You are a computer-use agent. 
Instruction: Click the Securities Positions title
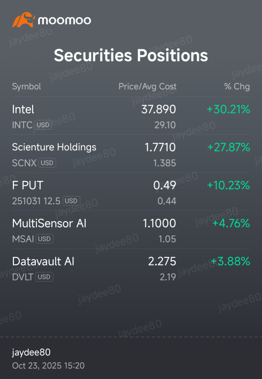click(x=131, y=55)
